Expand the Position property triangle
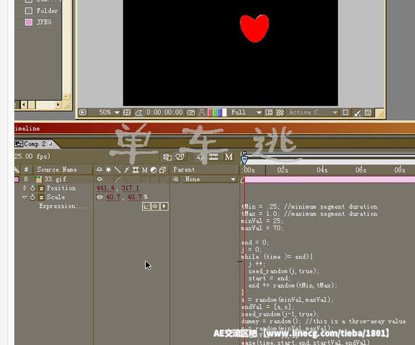Viewport: 415px width, 345px height. 25,188
